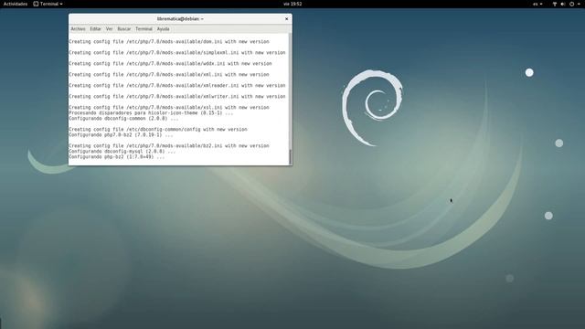
Task: Click the volume speaker icon
Action: click(x=563, y=4)
